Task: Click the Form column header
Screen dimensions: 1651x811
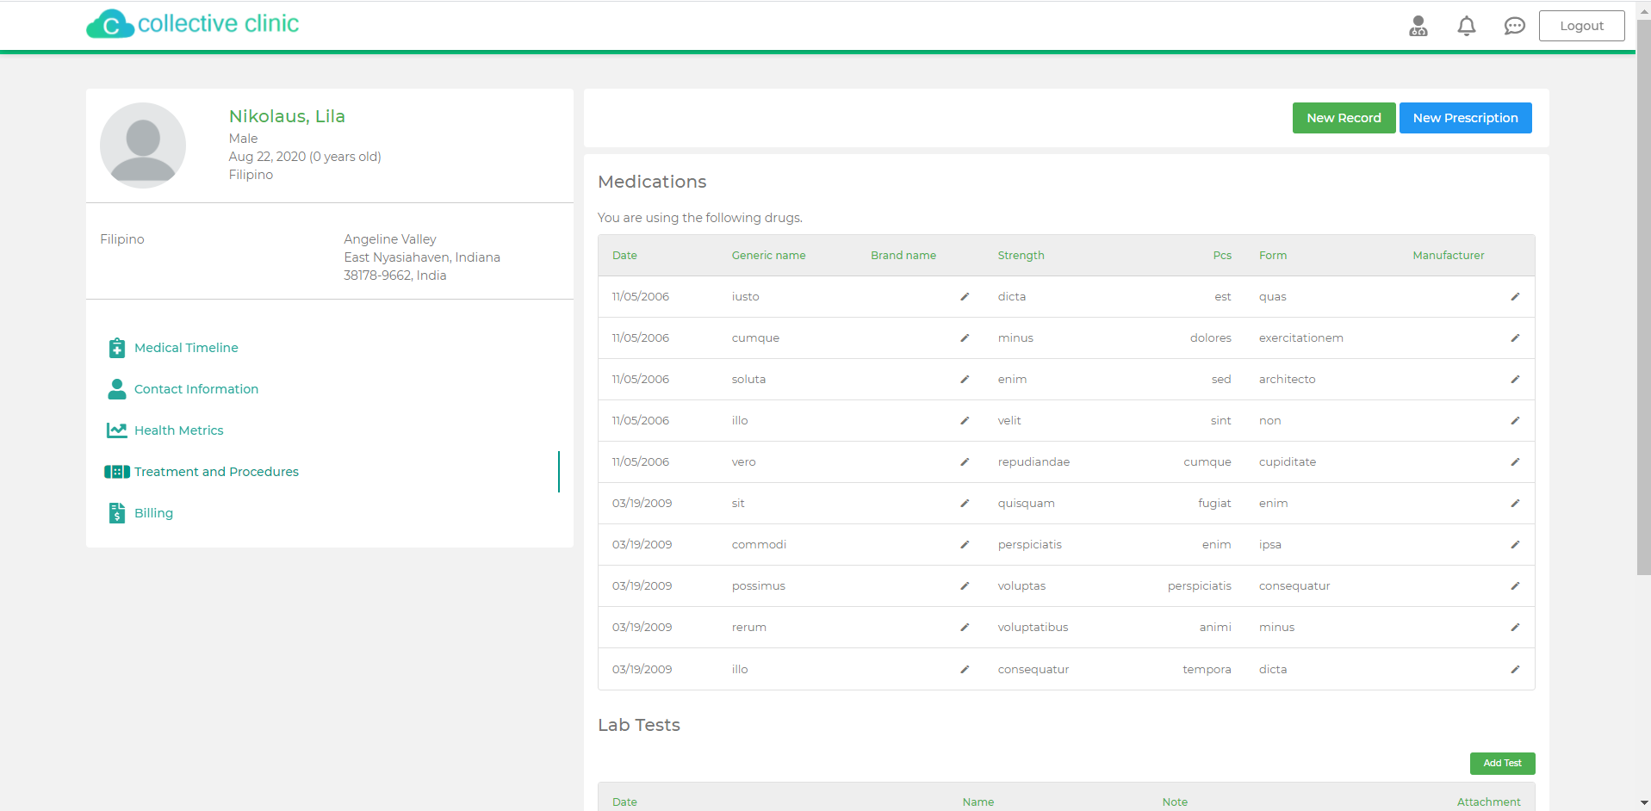Action: click(1272, 256)
